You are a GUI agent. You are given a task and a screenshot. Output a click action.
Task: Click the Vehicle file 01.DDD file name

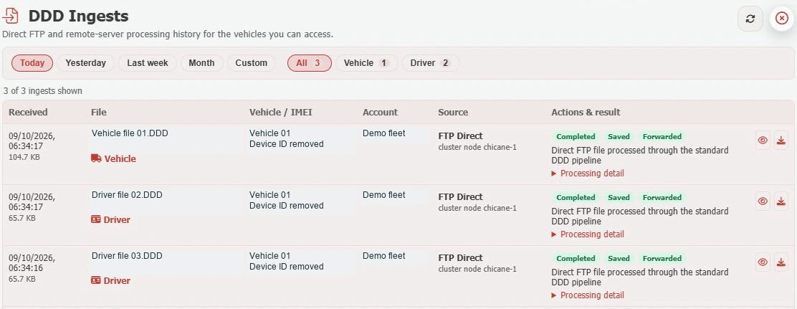pyautogui.click(x=130, y=133)
